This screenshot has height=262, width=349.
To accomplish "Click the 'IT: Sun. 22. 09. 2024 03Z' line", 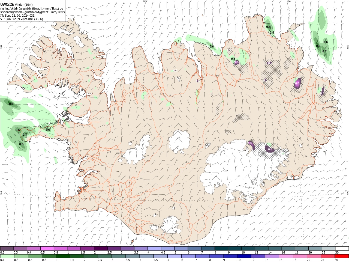I will tap(17, 16).
